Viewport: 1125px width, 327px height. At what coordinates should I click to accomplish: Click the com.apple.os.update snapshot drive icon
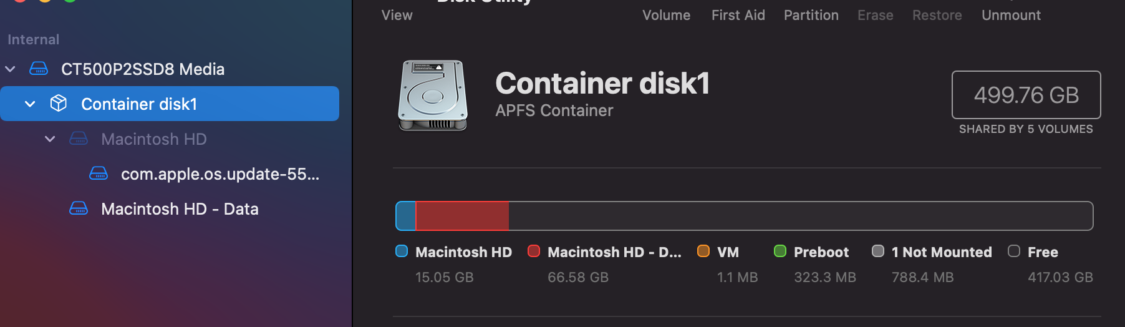click(x=99, y=173)
